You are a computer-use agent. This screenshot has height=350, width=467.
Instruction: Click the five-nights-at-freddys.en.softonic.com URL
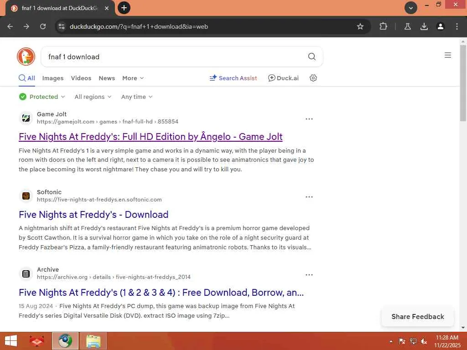coord(99,200)
